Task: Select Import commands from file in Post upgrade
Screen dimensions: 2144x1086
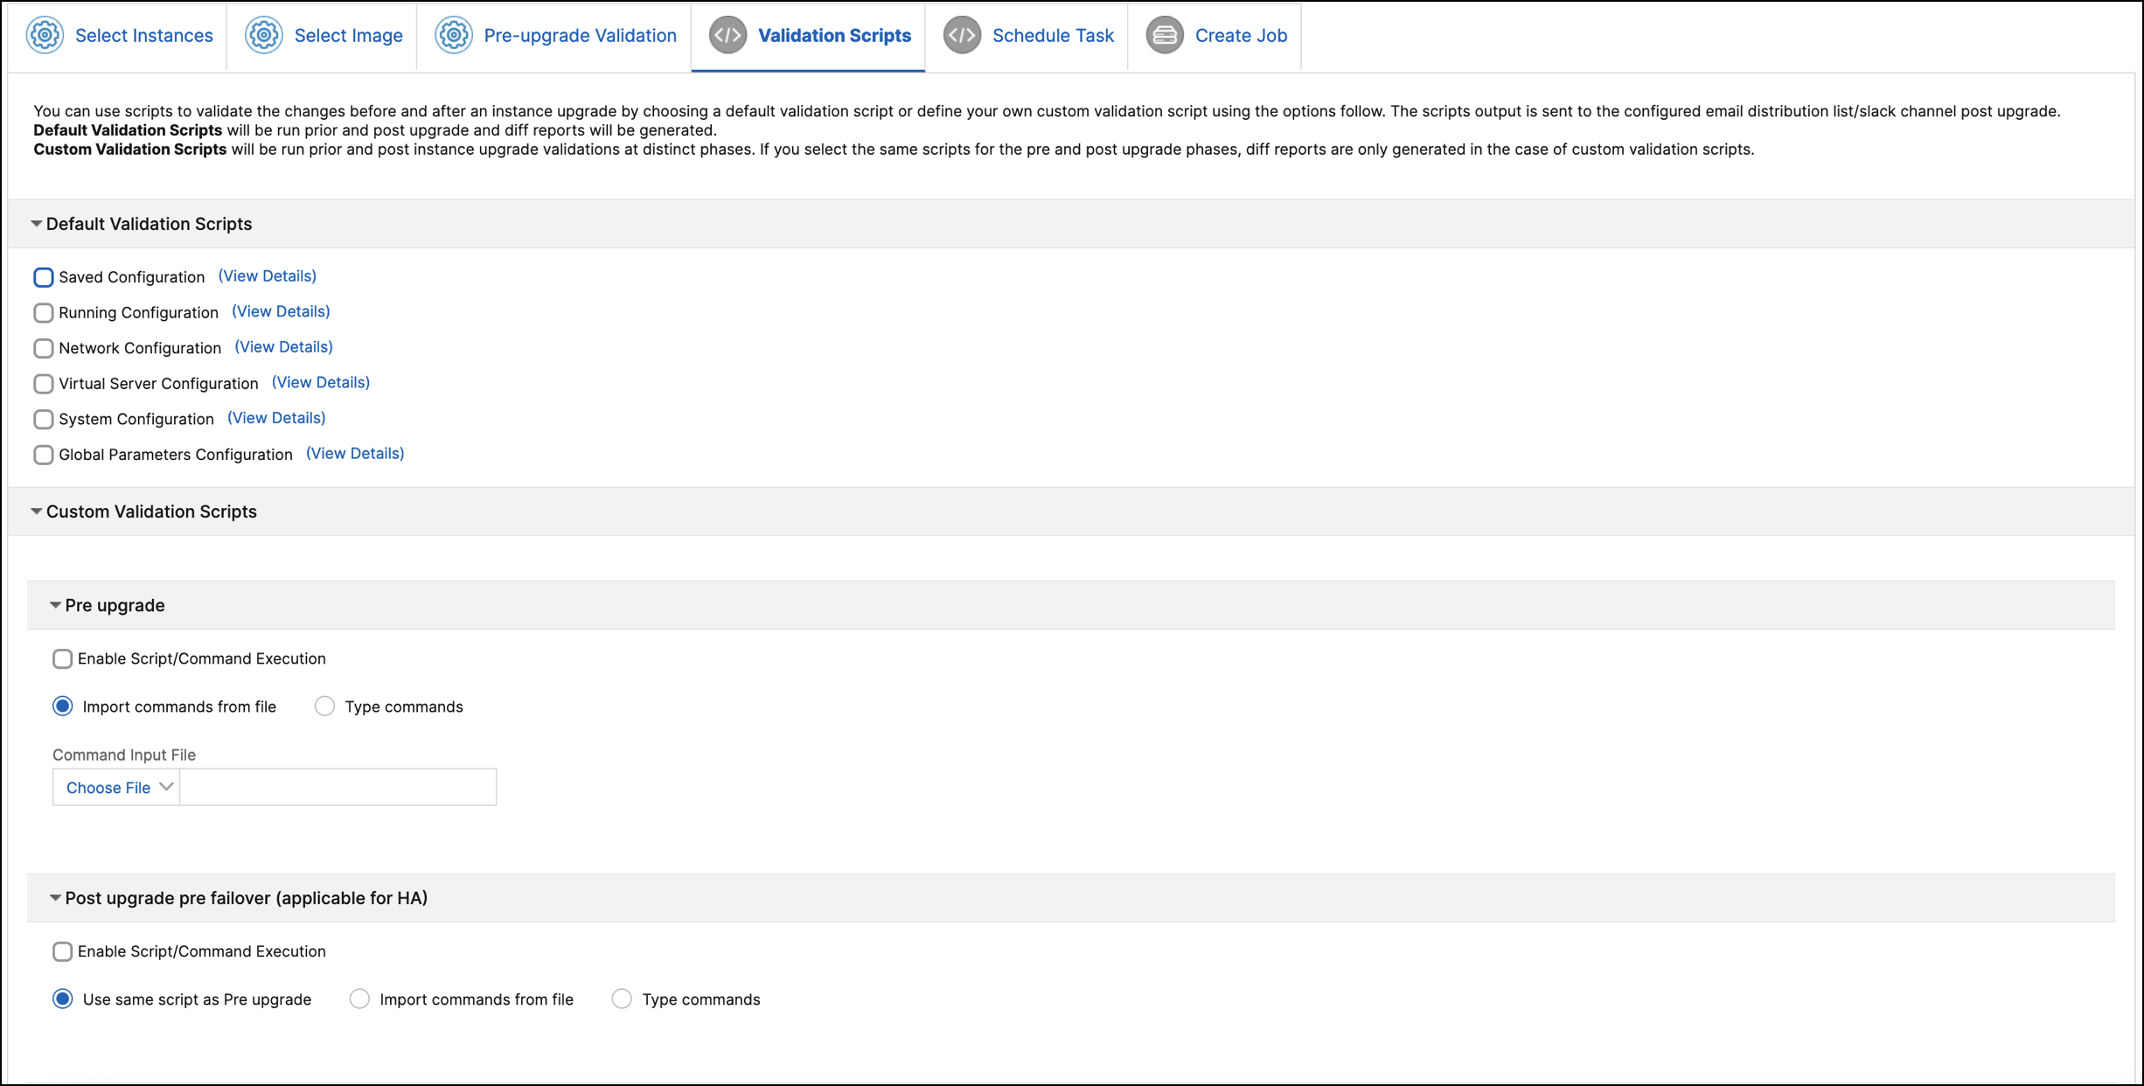Action: [359, 999]
